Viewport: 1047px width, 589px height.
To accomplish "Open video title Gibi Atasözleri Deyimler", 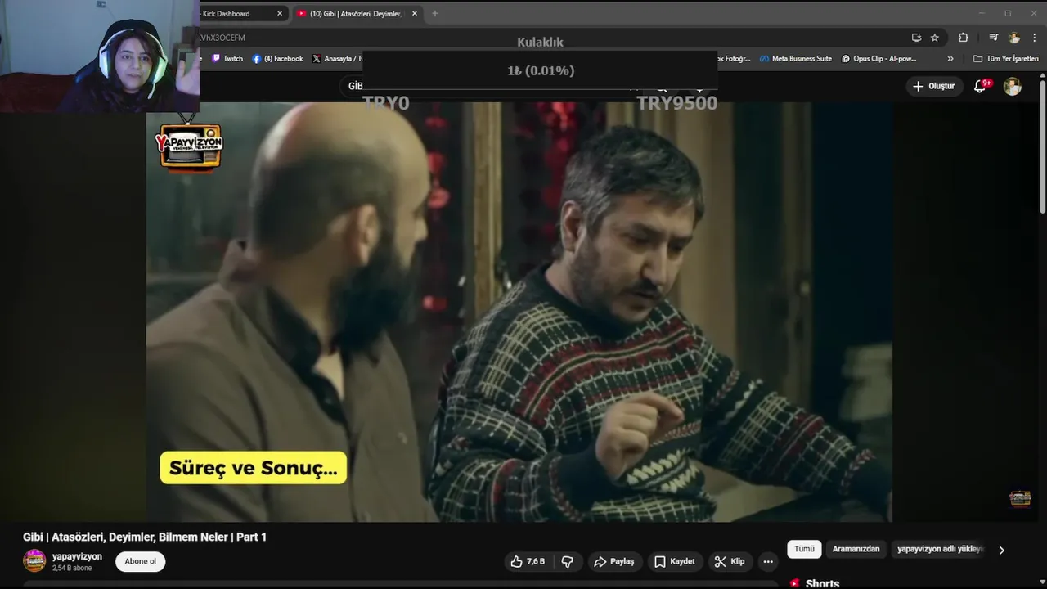I will pos(145,537).
